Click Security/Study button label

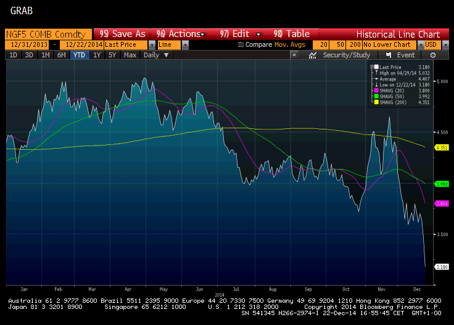(x=346, y=55)
